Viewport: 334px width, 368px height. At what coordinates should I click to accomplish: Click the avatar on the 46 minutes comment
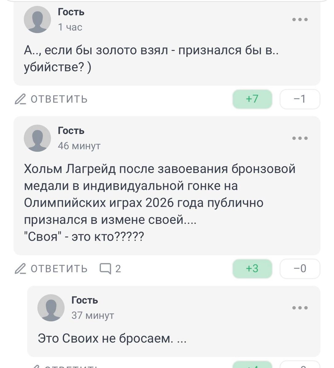[x=37, y=138]
